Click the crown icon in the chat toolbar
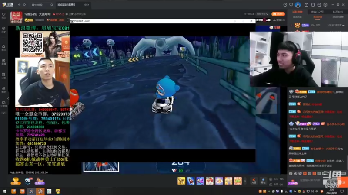 pos(300,174)
